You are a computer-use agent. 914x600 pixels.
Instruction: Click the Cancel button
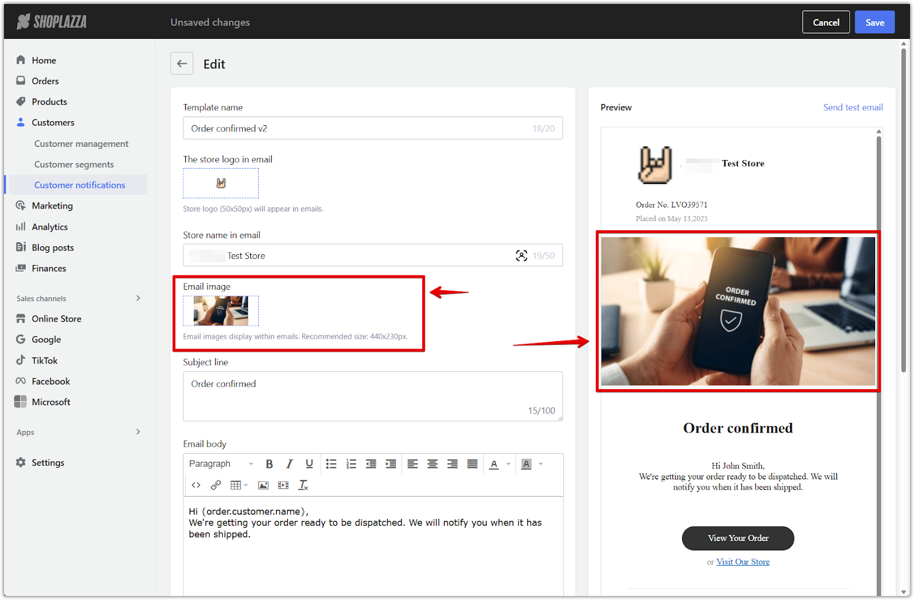tap(826, 22)
